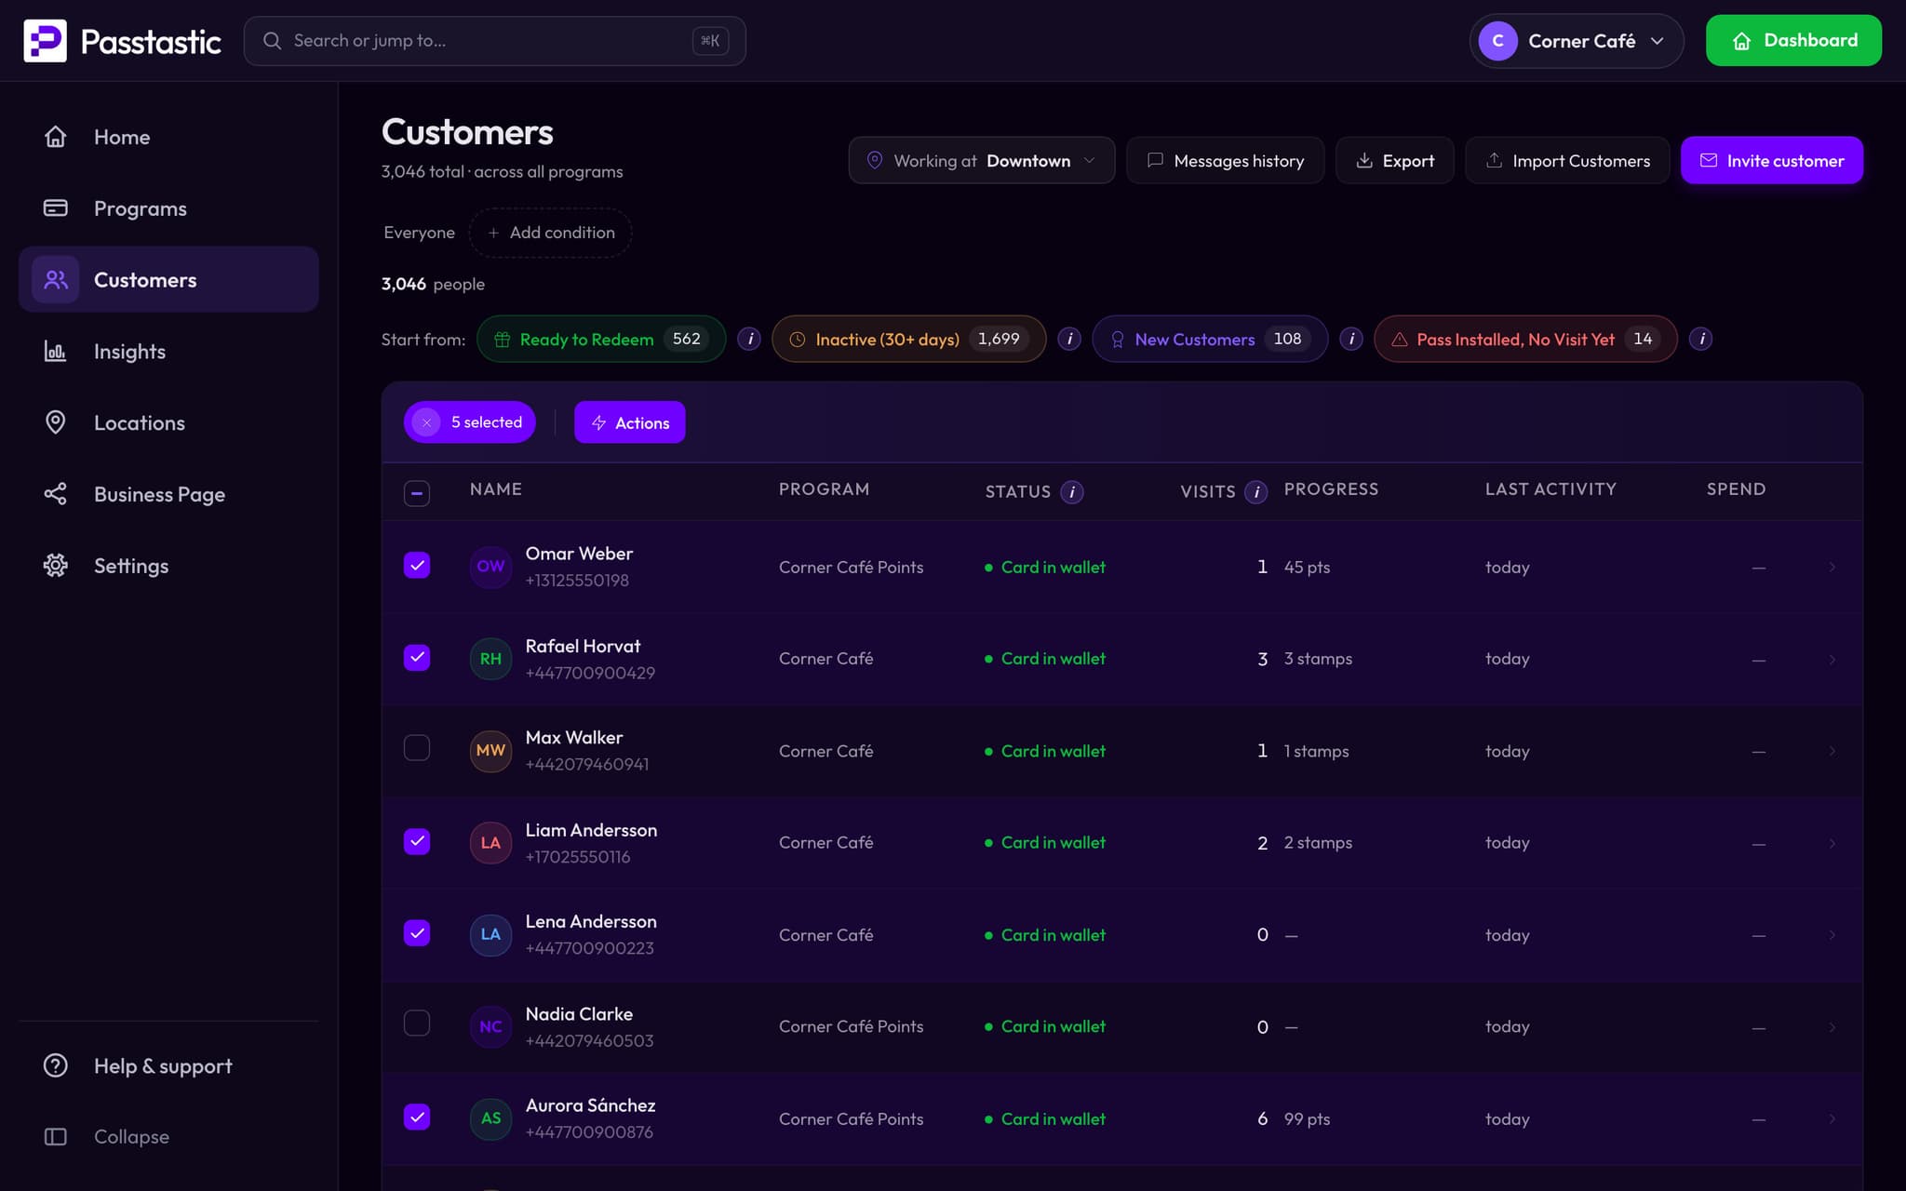Expand the Corner Café account switcher chevron
Image resolution: width=1906 pixels, height=1191 pixels.
1657,41
